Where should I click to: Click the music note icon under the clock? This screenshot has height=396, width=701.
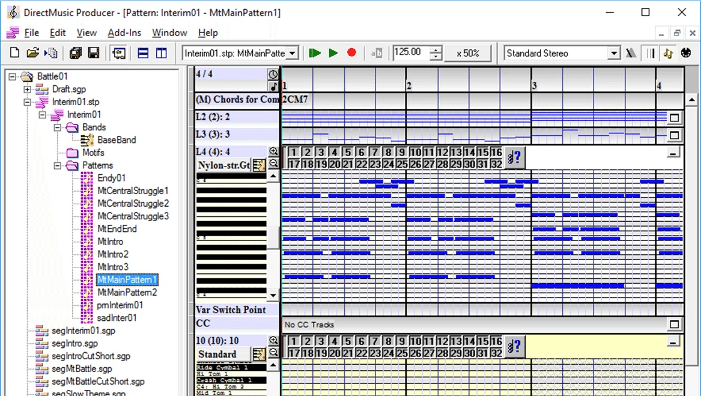(x=273, y=87)
